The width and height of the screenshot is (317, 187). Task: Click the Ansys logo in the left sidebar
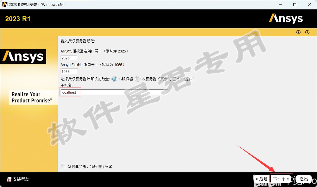click(23, 57)
